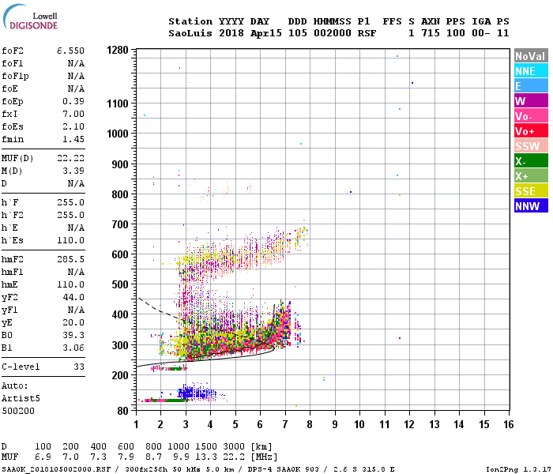Click the 600 km height axis label
The height and width of the screenshot is (474, 553).
(x=120, y=254)
